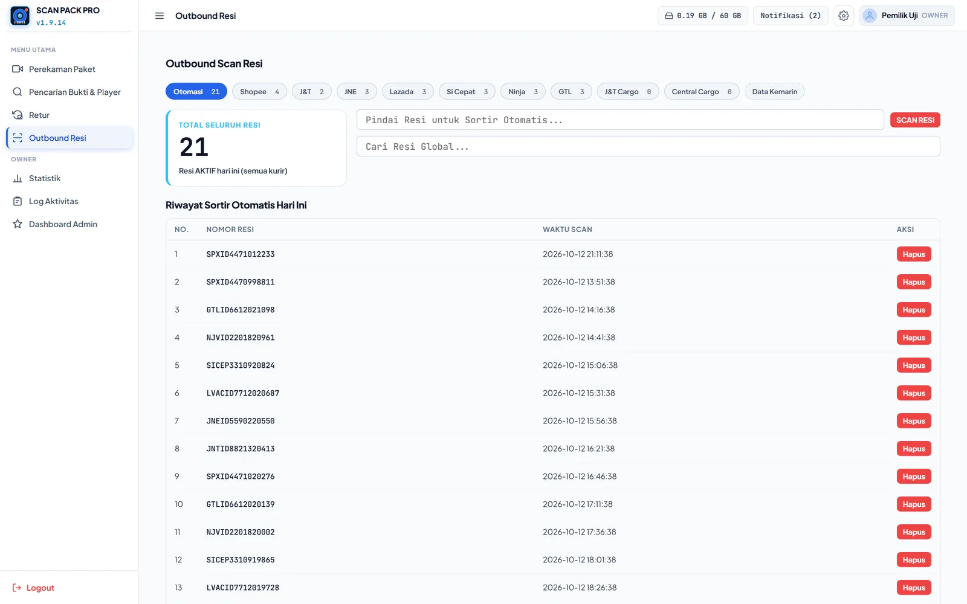Click the Perekaman Paket camera icon
967x604 pixels.
point(18,69)
